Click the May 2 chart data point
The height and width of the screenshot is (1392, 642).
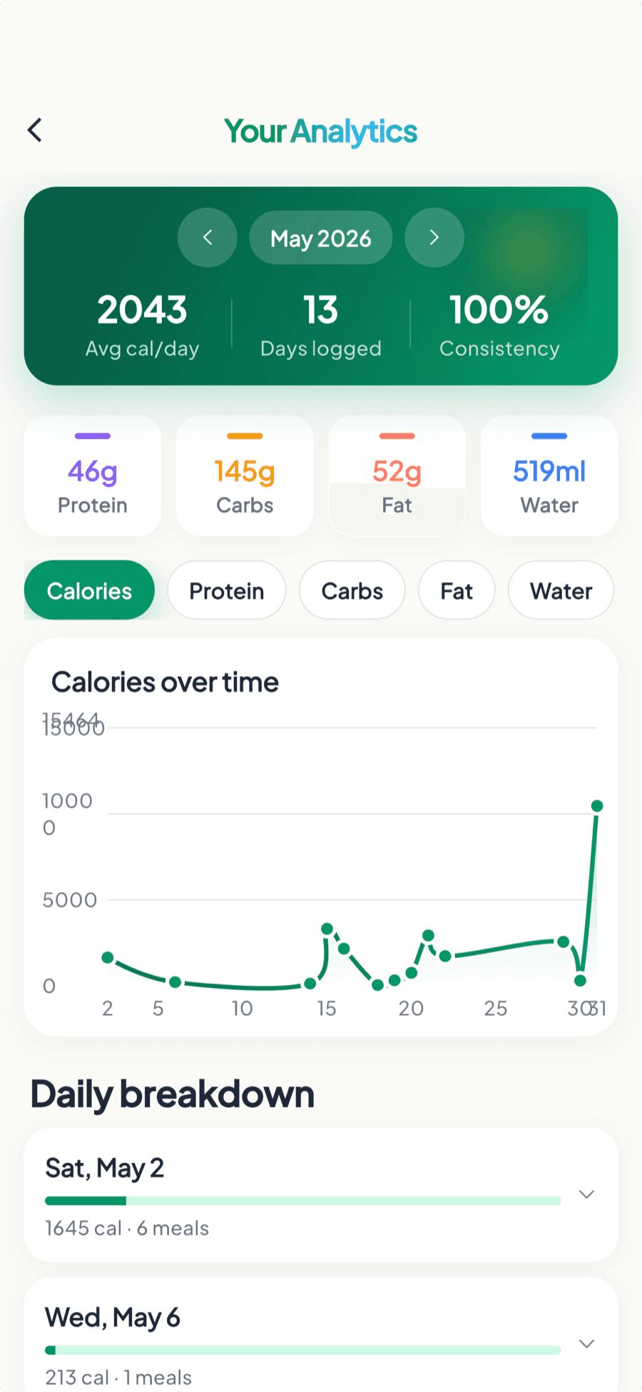(x=108, y=957)
